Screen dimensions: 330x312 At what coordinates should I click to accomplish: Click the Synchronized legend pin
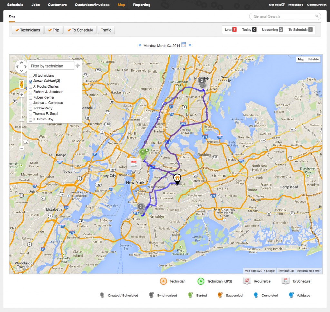(151, 295)
